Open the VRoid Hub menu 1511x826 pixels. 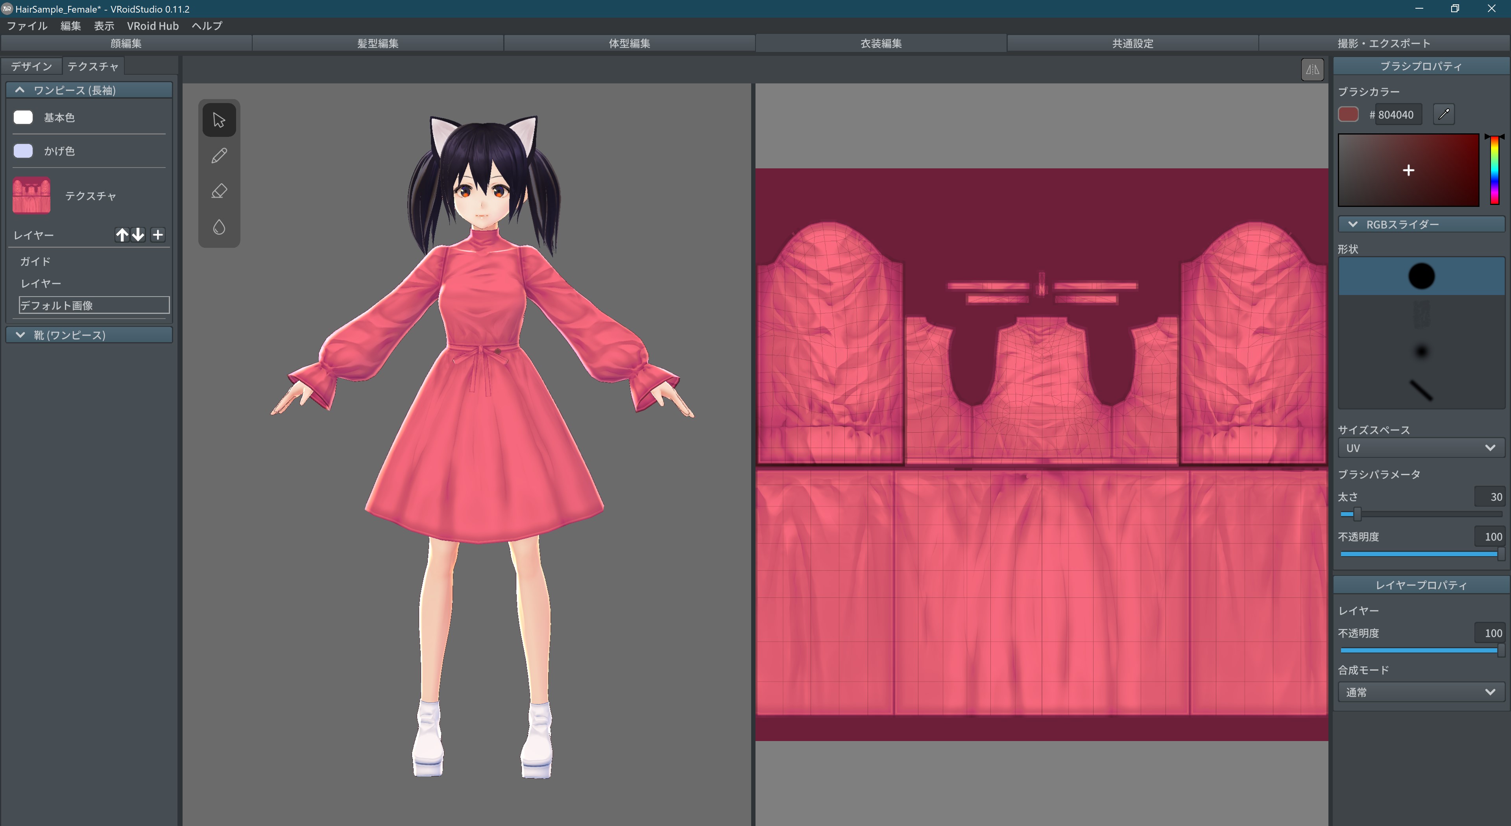(153, 26)
